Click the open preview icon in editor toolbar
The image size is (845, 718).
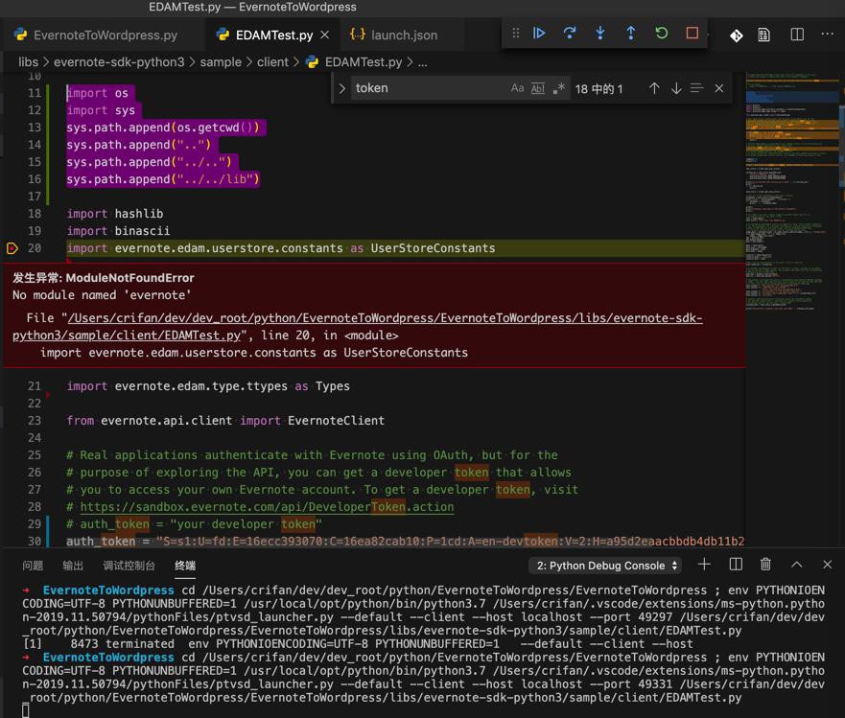pos(764,35)
